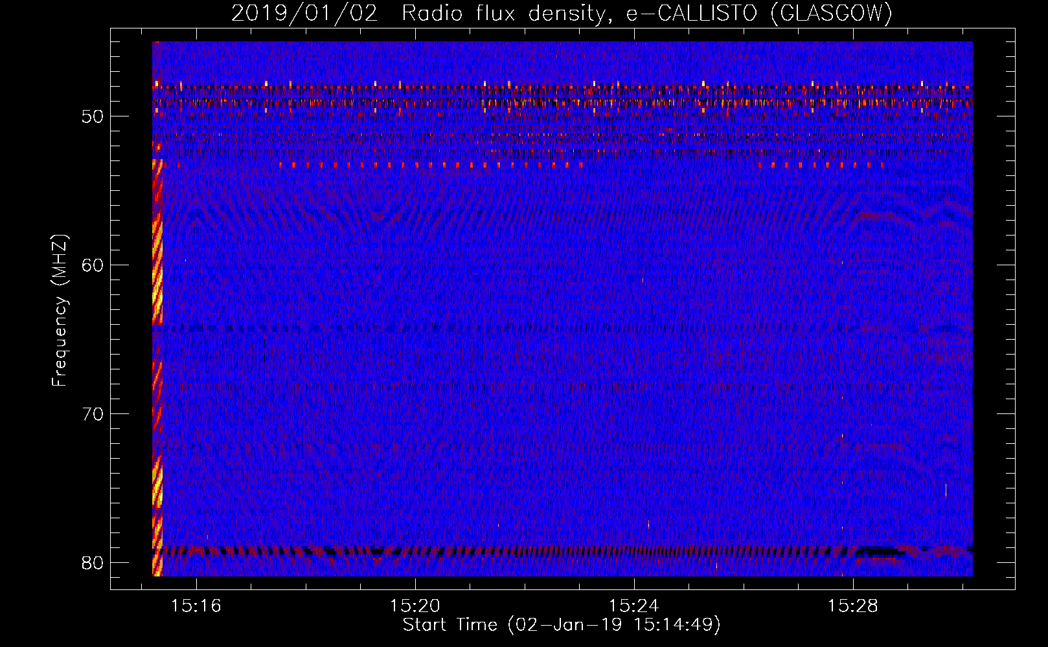Screen dimensions: 1048x647
Task: Click the plot title '2019/01/02 Radio flux density'
Action: [562, 14]
